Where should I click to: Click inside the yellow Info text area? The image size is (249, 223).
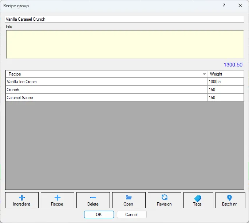click(125, 44)
